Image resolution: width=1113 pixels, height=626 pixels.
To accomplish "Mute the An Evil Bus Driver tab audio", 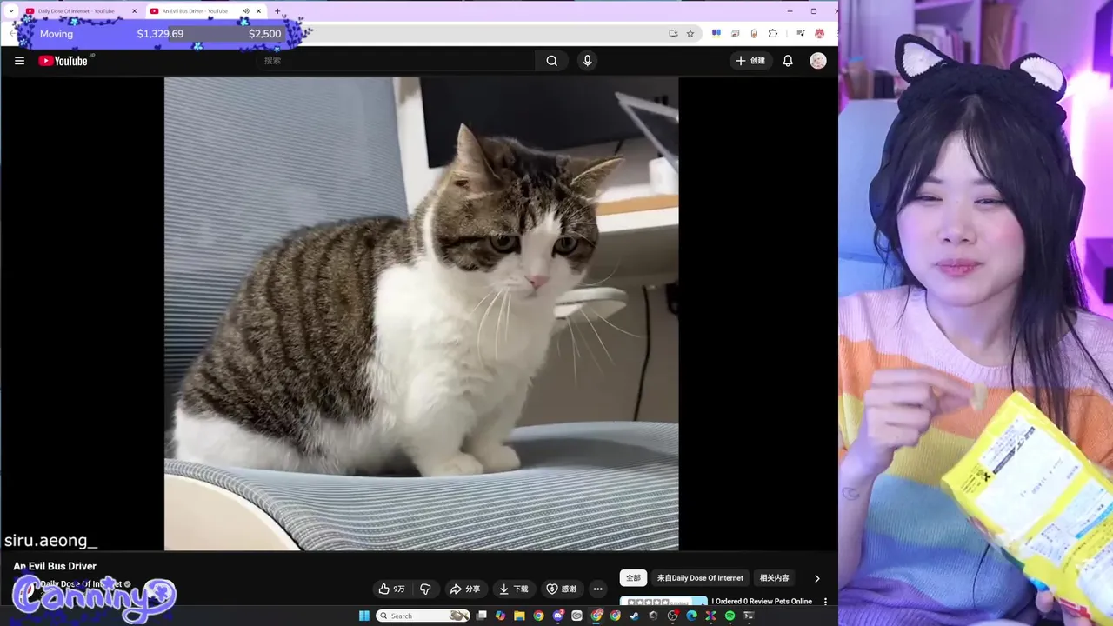I will click(x=246, y=11).
